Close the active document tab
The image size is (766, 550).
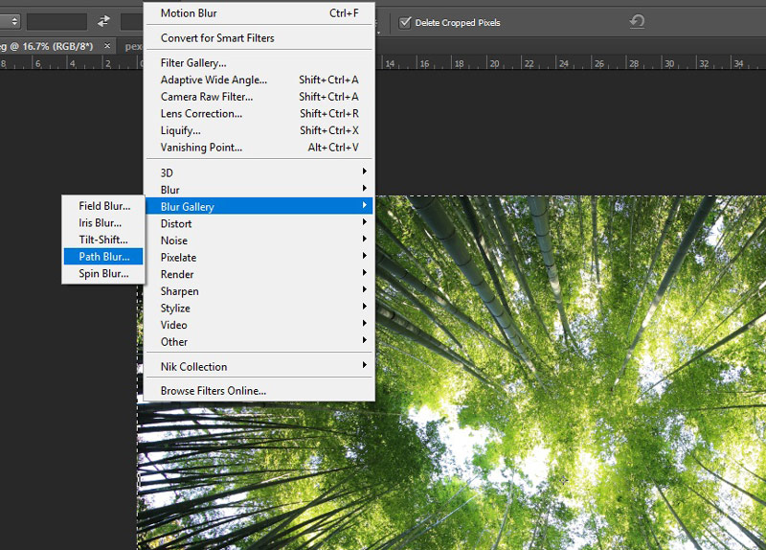click(x=107, y=46)
